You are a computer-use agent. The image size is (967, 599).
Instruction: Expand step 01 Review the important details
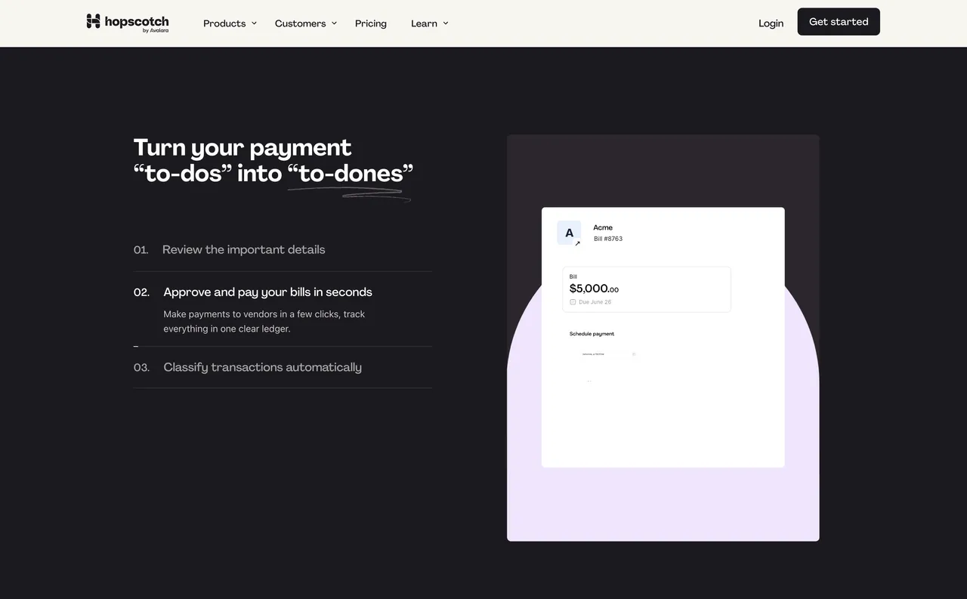(243, 249)
